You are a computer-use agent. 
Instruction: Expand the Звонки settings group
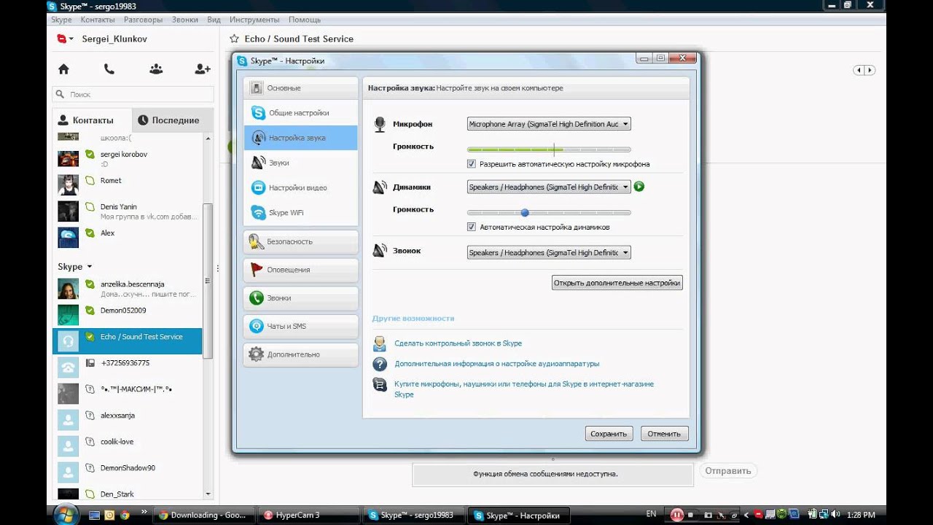click(x=300, y=298)
